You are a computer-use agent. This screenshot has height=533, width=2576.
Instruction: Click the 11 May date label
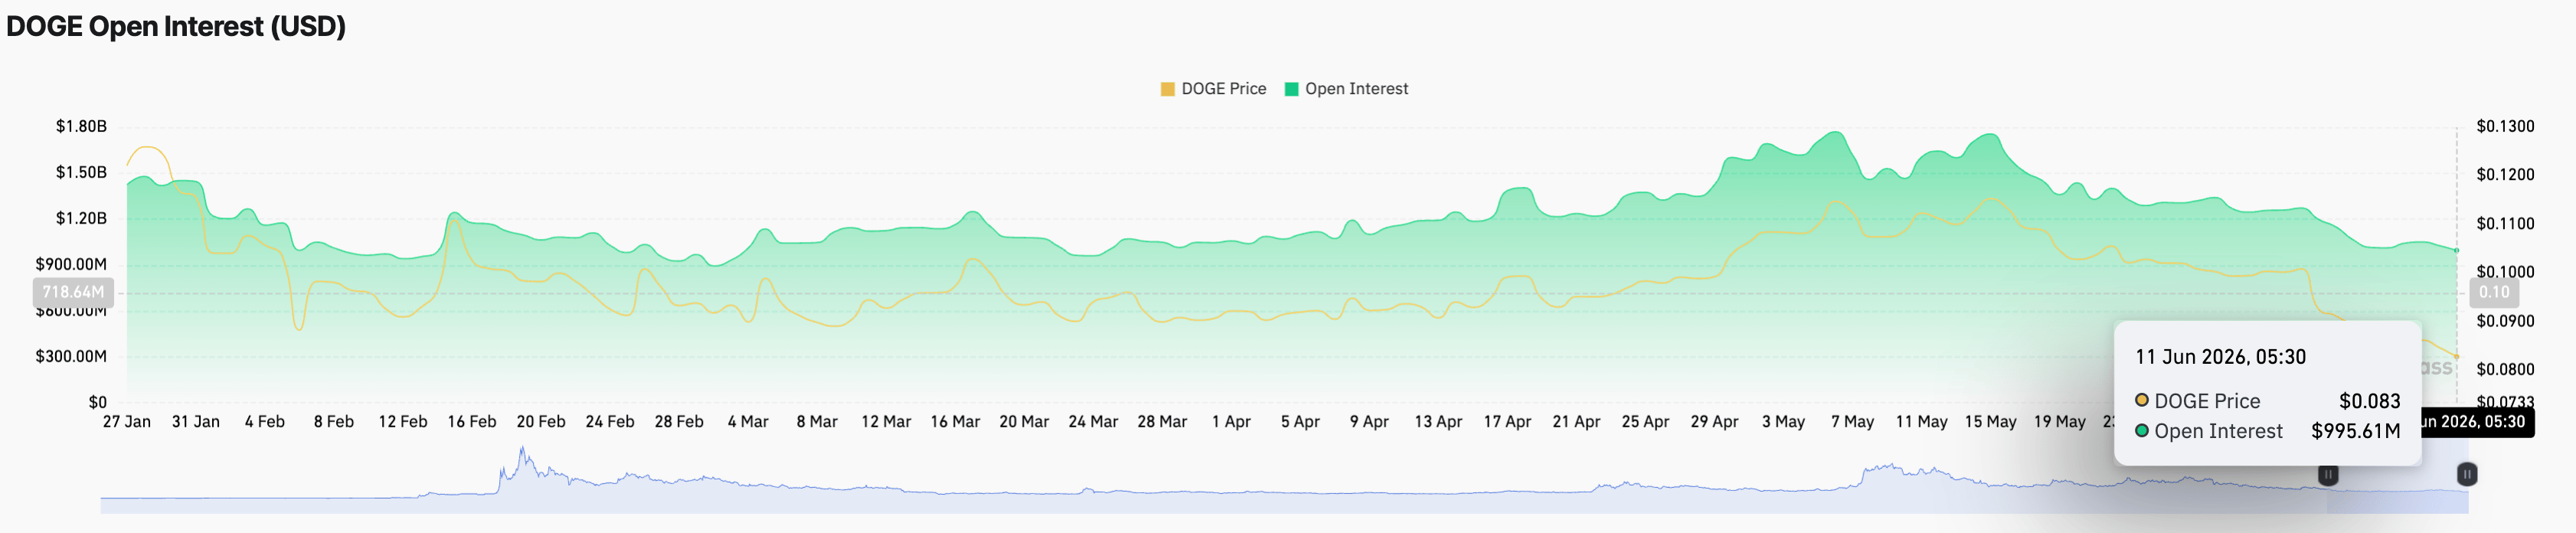(x=1921, y=422)
